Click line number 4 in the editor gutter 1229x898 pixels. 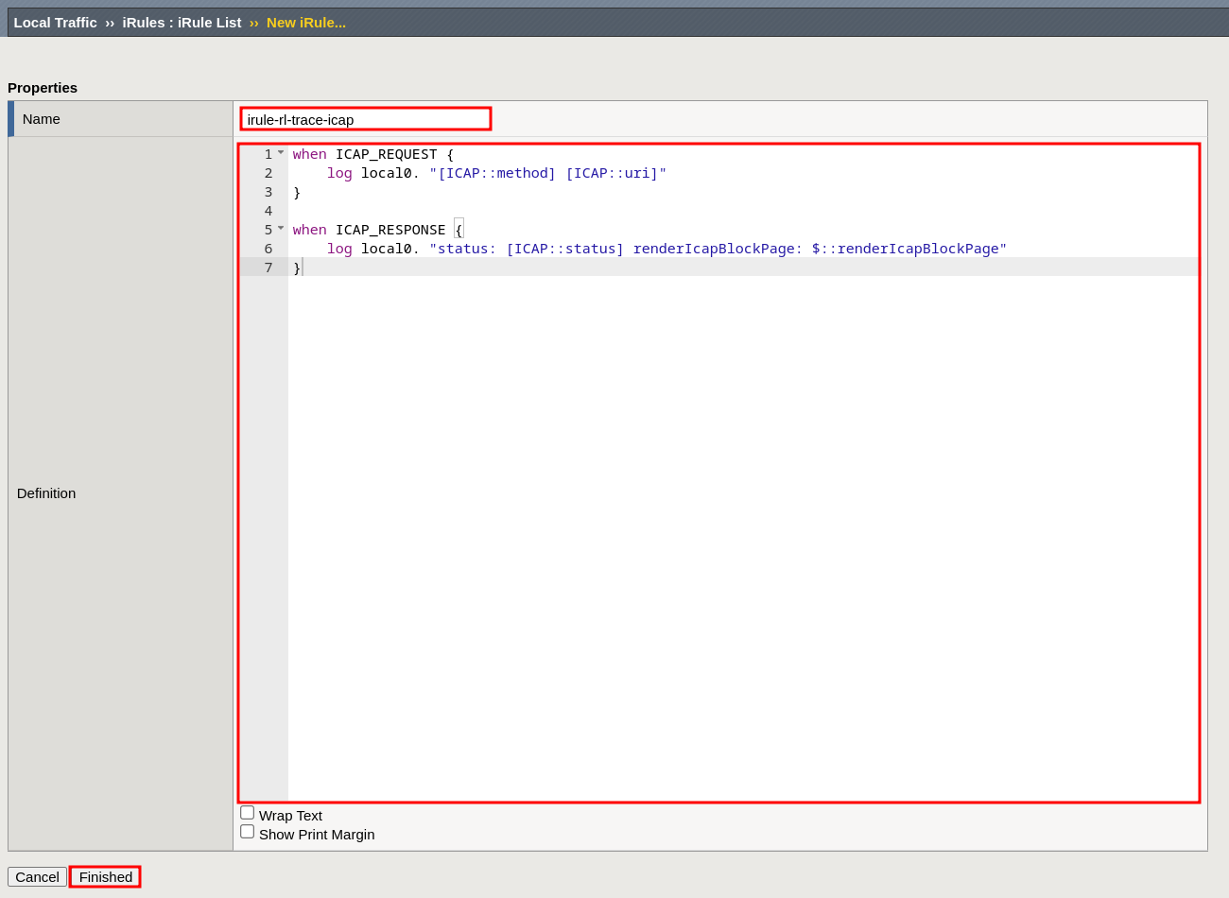coord(268,211)
